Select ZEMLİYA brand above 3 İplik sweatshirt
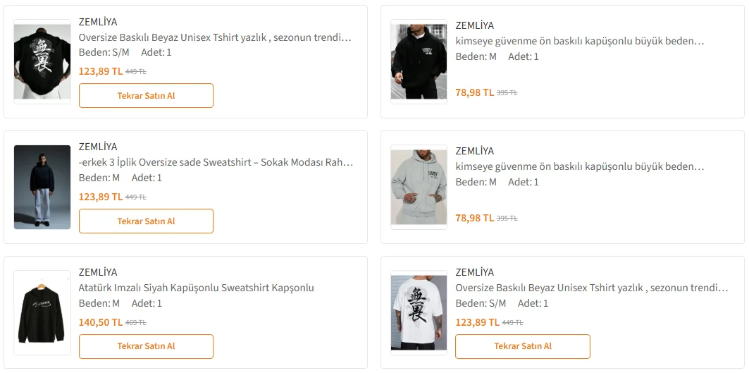 pyautogui.click(x=98, y=147)
